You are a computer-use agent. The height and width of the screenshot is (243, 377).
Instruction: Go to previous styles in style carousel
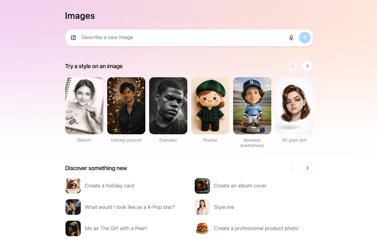(293, 66)
